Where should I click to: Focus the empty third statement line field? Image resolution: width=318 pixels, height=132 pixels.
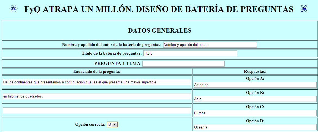[97, 110]
